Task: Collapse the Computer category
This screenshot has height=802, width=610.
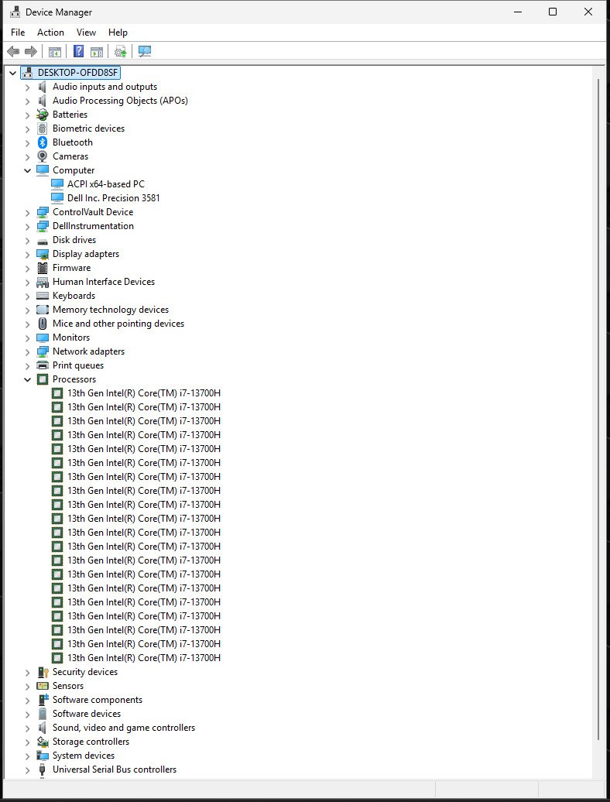Action: tap(28, 170)
